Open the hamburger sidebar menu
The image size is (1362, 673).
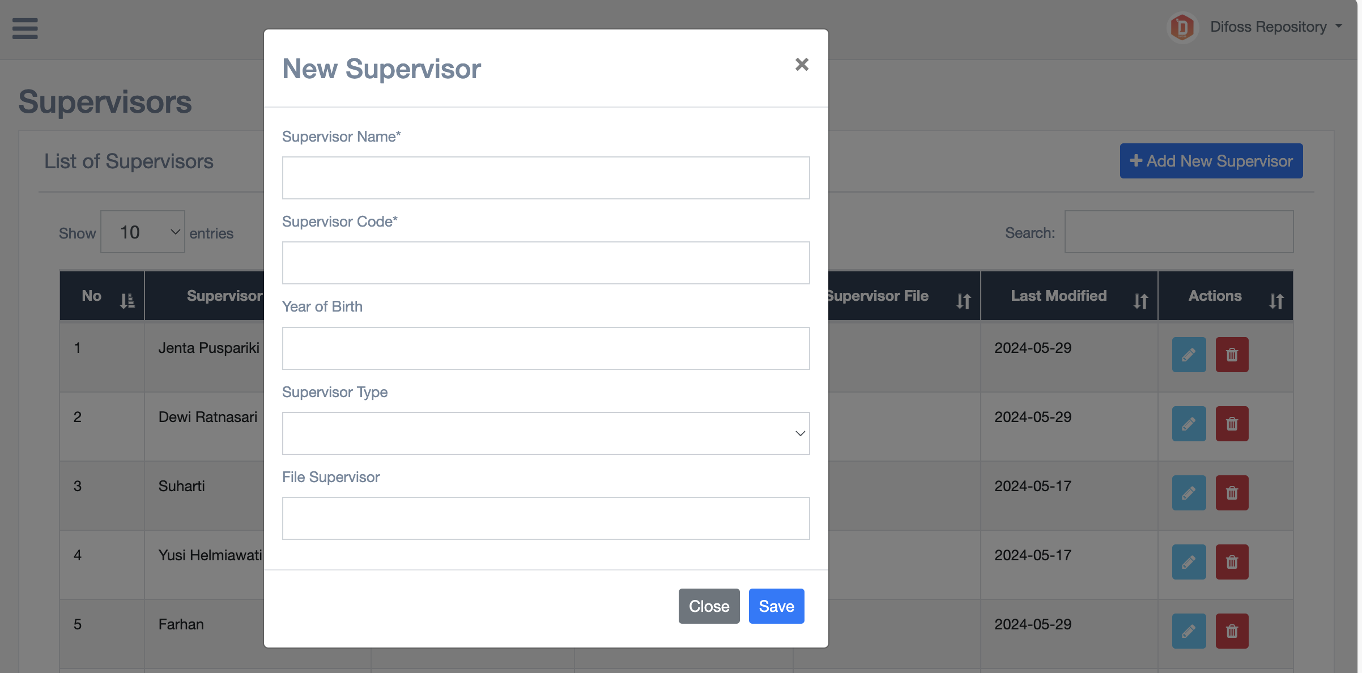(x=25, y=28)
